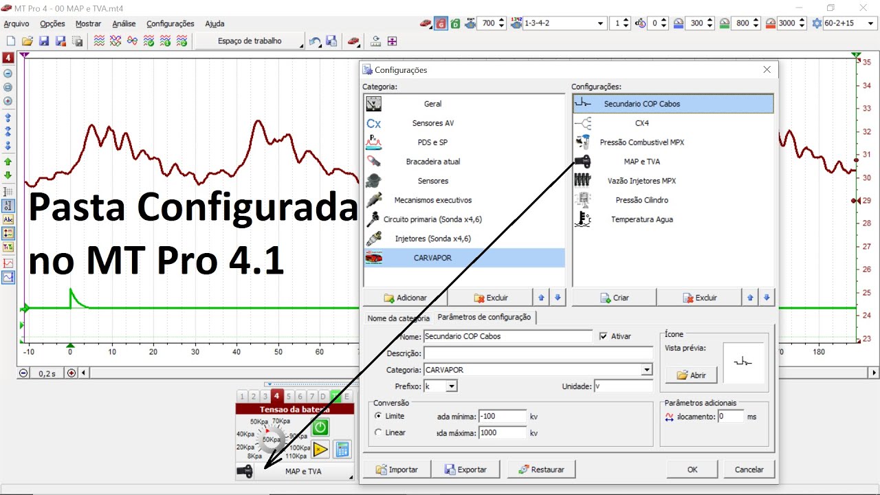Click the red channel 4 indicator at left
The height and width of the screenshot is (495, 880).
[x=8, y=58]
